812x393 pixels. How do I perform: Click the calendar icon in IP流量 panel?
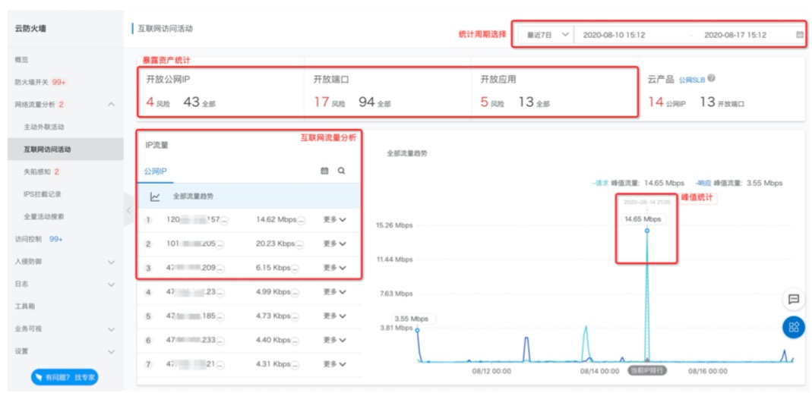[x=324, y=171]
